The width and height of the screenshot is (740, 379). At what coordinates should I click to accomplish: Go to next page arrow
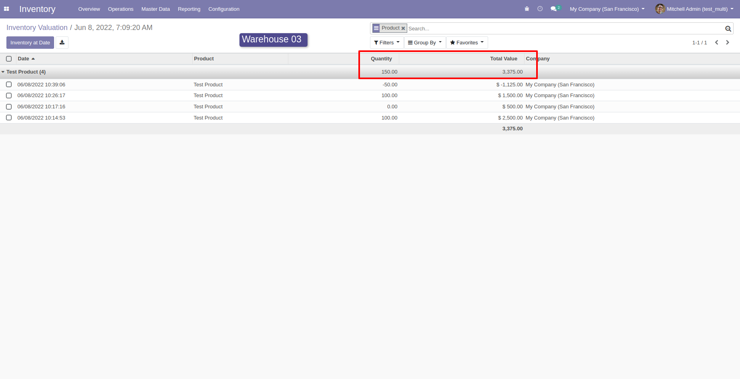pyautogui.click(x=728, y=42)
